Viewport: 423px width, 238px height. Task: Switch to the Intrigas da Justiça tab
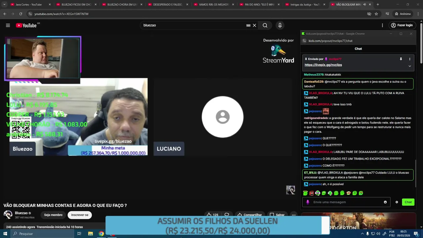pyautogui.click(x=305, y=5)
